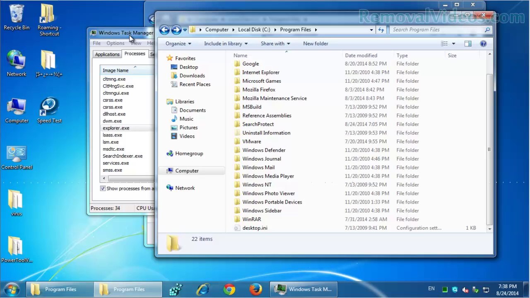Open Internet Explorer taskbar icon

[x=202, y=289]
